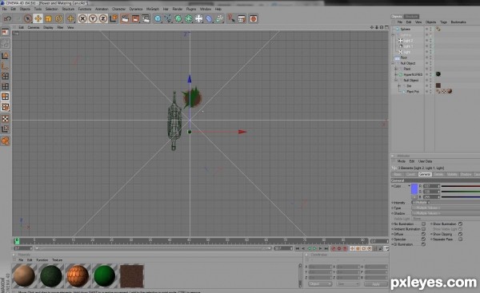Select the brown dirt texture material thumbnail
The image size is (480, 293).
pos(132,276)
